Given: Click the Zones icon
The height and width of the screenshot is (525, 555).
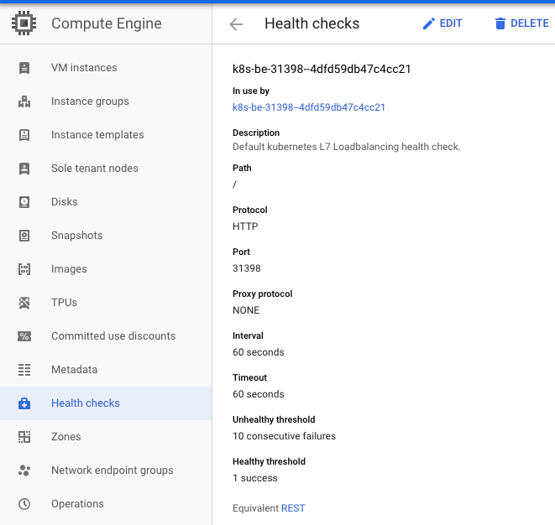Looking at the screenshot, I should coord(24,437).
